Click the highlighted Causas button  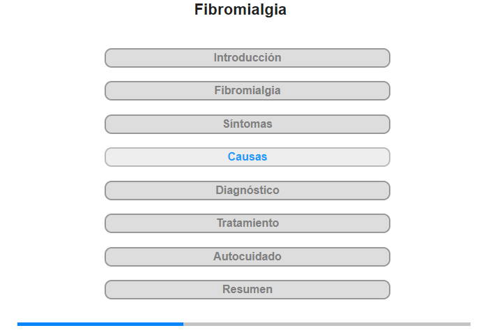pyautogui.click(x=247, y=157)
